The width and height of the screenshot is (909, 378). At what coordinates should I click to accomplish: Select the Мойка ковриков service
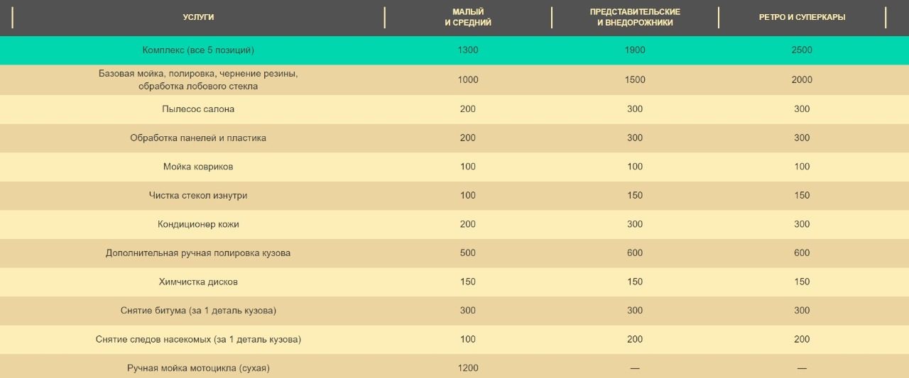point(198,167)
